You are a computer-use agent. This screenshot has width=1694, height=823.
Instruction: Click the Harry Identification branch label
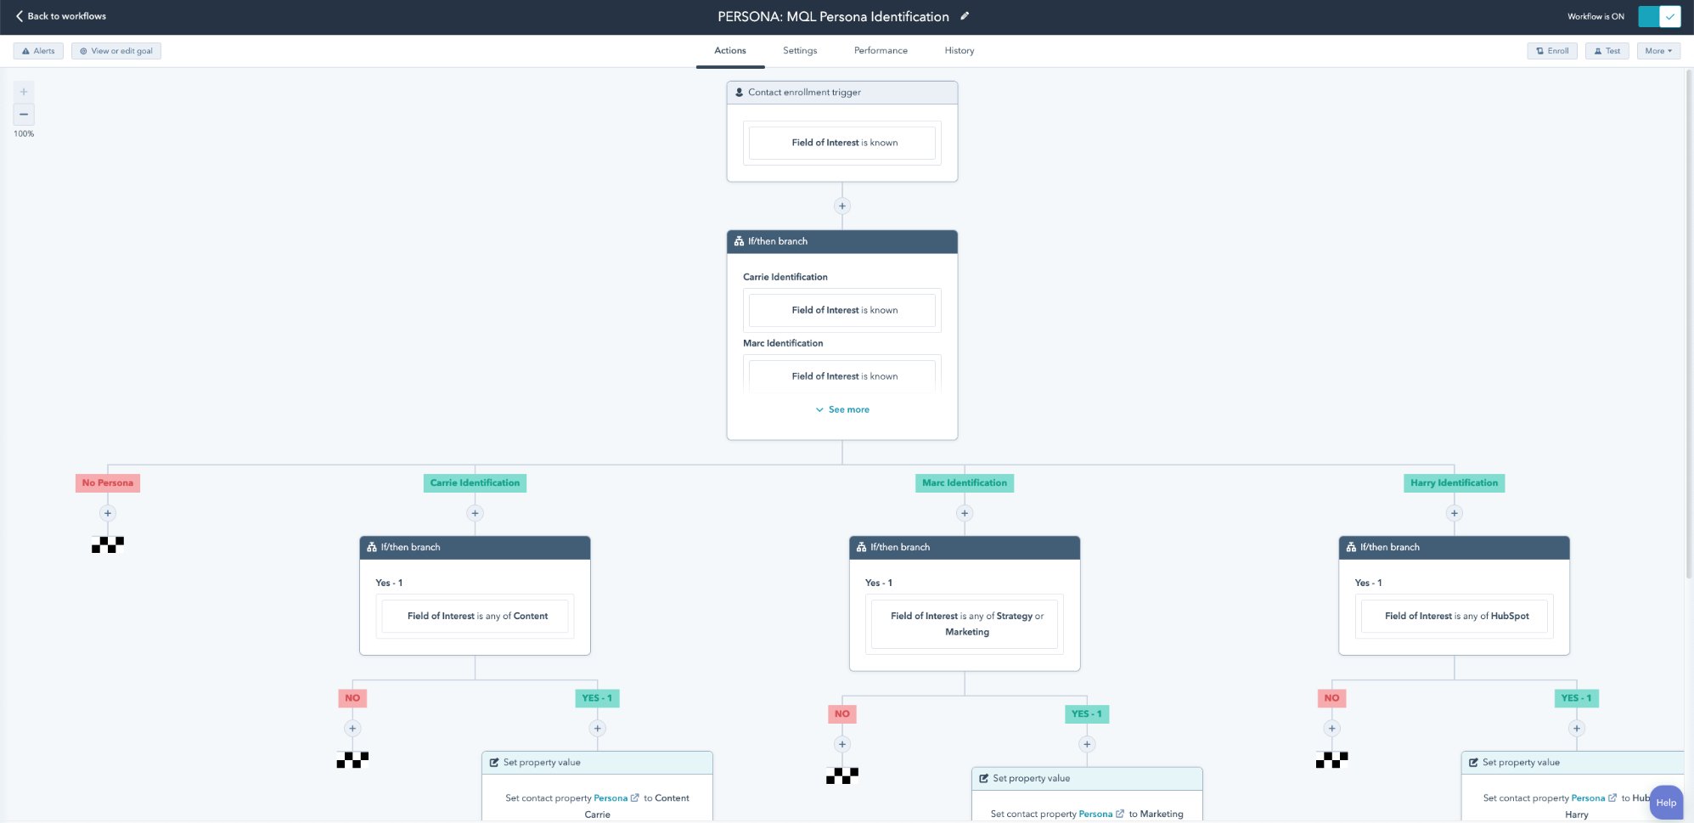click(x=1454, y=482)
